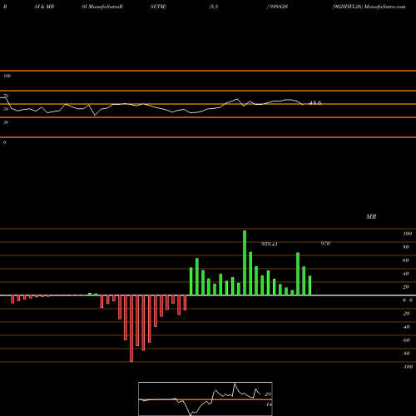Open the mini line chart thumbnail
Viewport: 416px width, 416px height.
(x=206, y=399)
